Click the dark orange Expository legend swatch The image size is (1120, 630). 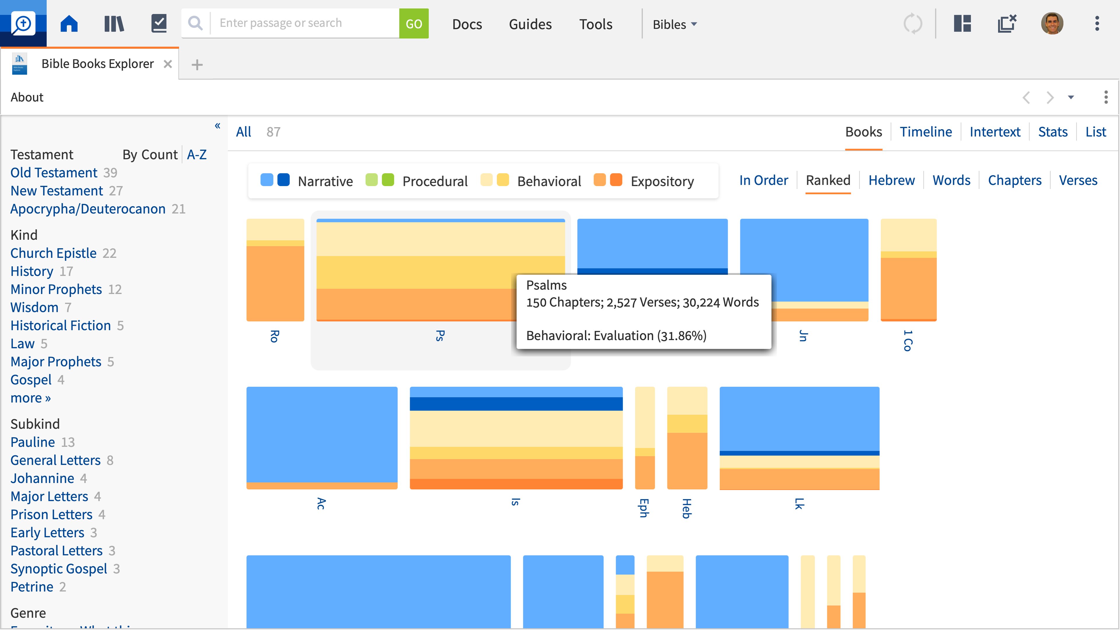coord(616,180)
